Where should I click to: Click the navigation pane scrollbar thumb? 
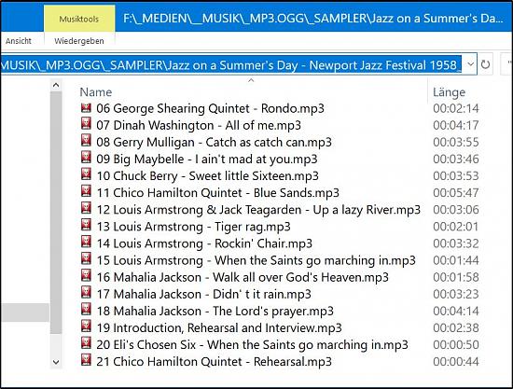pos(56,213)
